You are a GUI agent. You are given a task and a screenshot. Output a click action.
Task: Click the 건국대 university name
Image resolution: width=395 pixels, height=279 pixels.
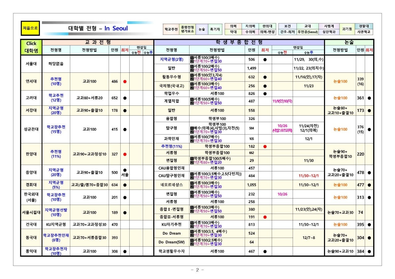31,225
